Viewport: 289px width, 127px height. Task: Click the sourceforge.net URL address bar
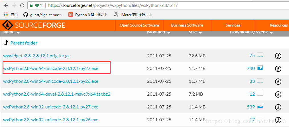pos(158,5)
